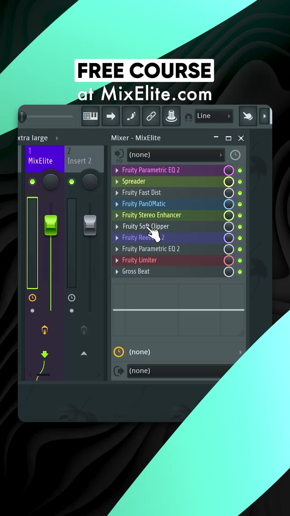Click the stamp tool toolbar icon
The height and width of the screenshot is (516, 290).
pyautogui.click(x=171, y=116)
